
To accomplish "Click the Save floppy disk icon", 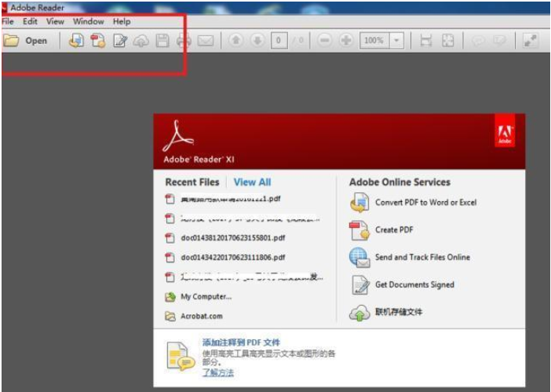I will [162, 41].
